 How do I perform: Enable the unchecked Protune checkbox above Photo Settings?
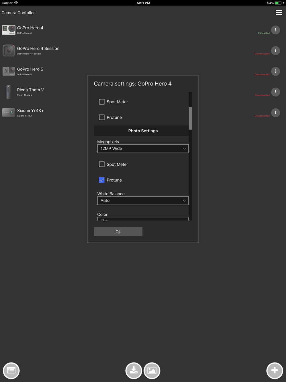(102, 117)
